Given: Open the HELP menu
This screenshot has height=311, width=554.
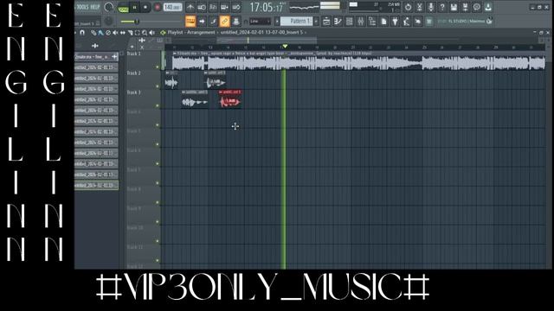Looking at the screenshot, I should pos(96,7).
